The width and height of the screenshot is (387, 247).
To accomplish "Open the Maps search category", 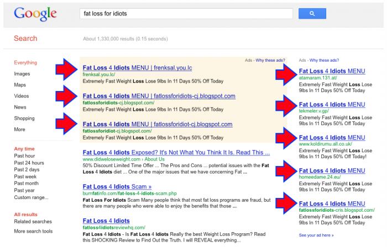I will point(20,85).
